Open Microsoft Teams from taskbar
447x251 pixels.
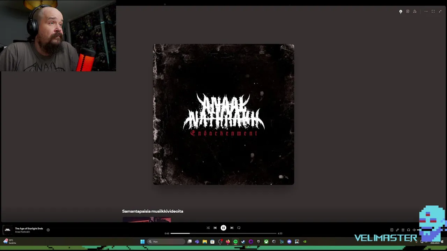(197, 242)
